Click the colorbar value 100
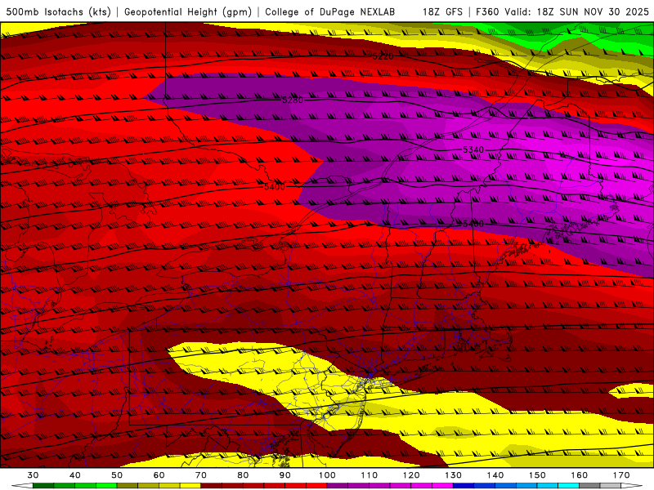 [x=327, y=475]
